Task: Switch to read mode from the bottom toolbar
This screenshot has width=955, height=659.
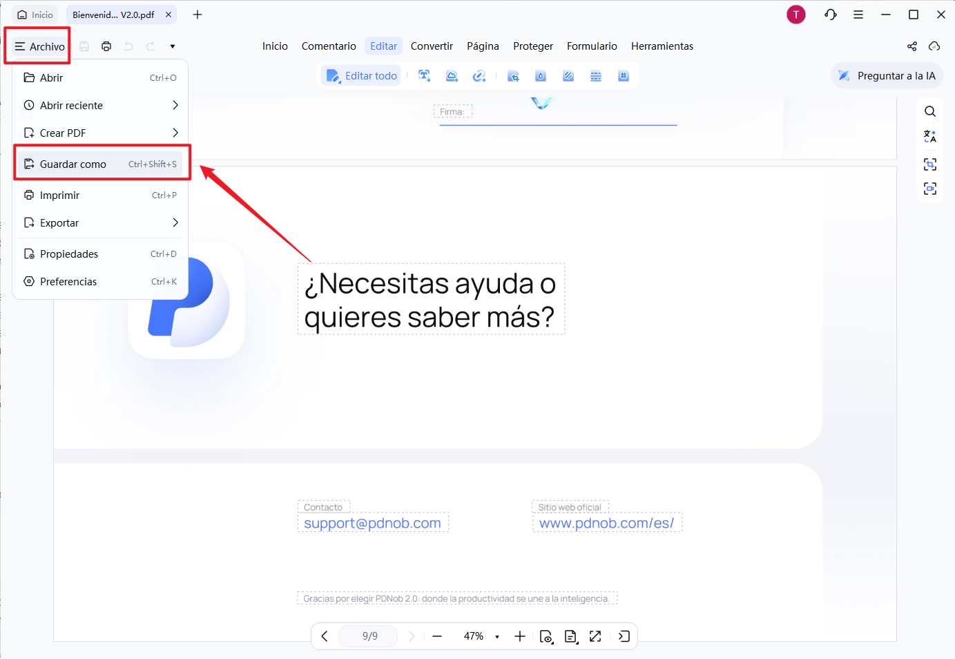Action: [x=546, y=636]
